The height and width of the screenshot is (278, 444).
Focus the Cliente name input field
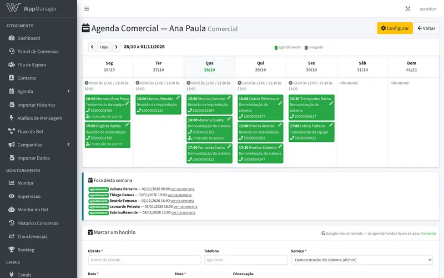144,260
